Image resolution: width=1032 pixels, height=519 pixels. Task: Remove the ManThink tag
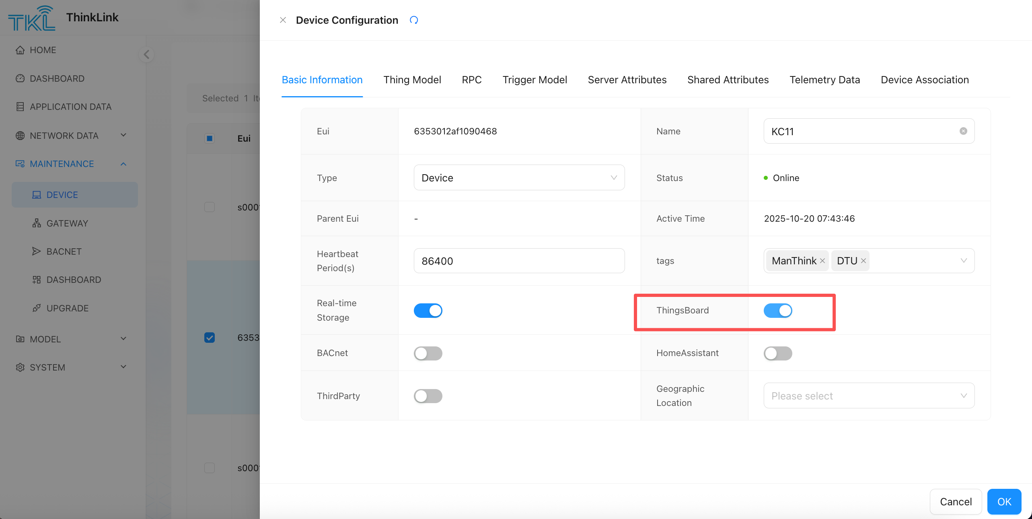[x=822, y=261]
